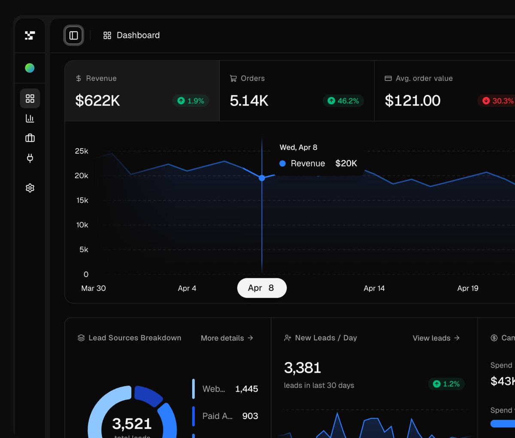Open View leads link
This screenshot has height=438, width=515.
(436, 338)
